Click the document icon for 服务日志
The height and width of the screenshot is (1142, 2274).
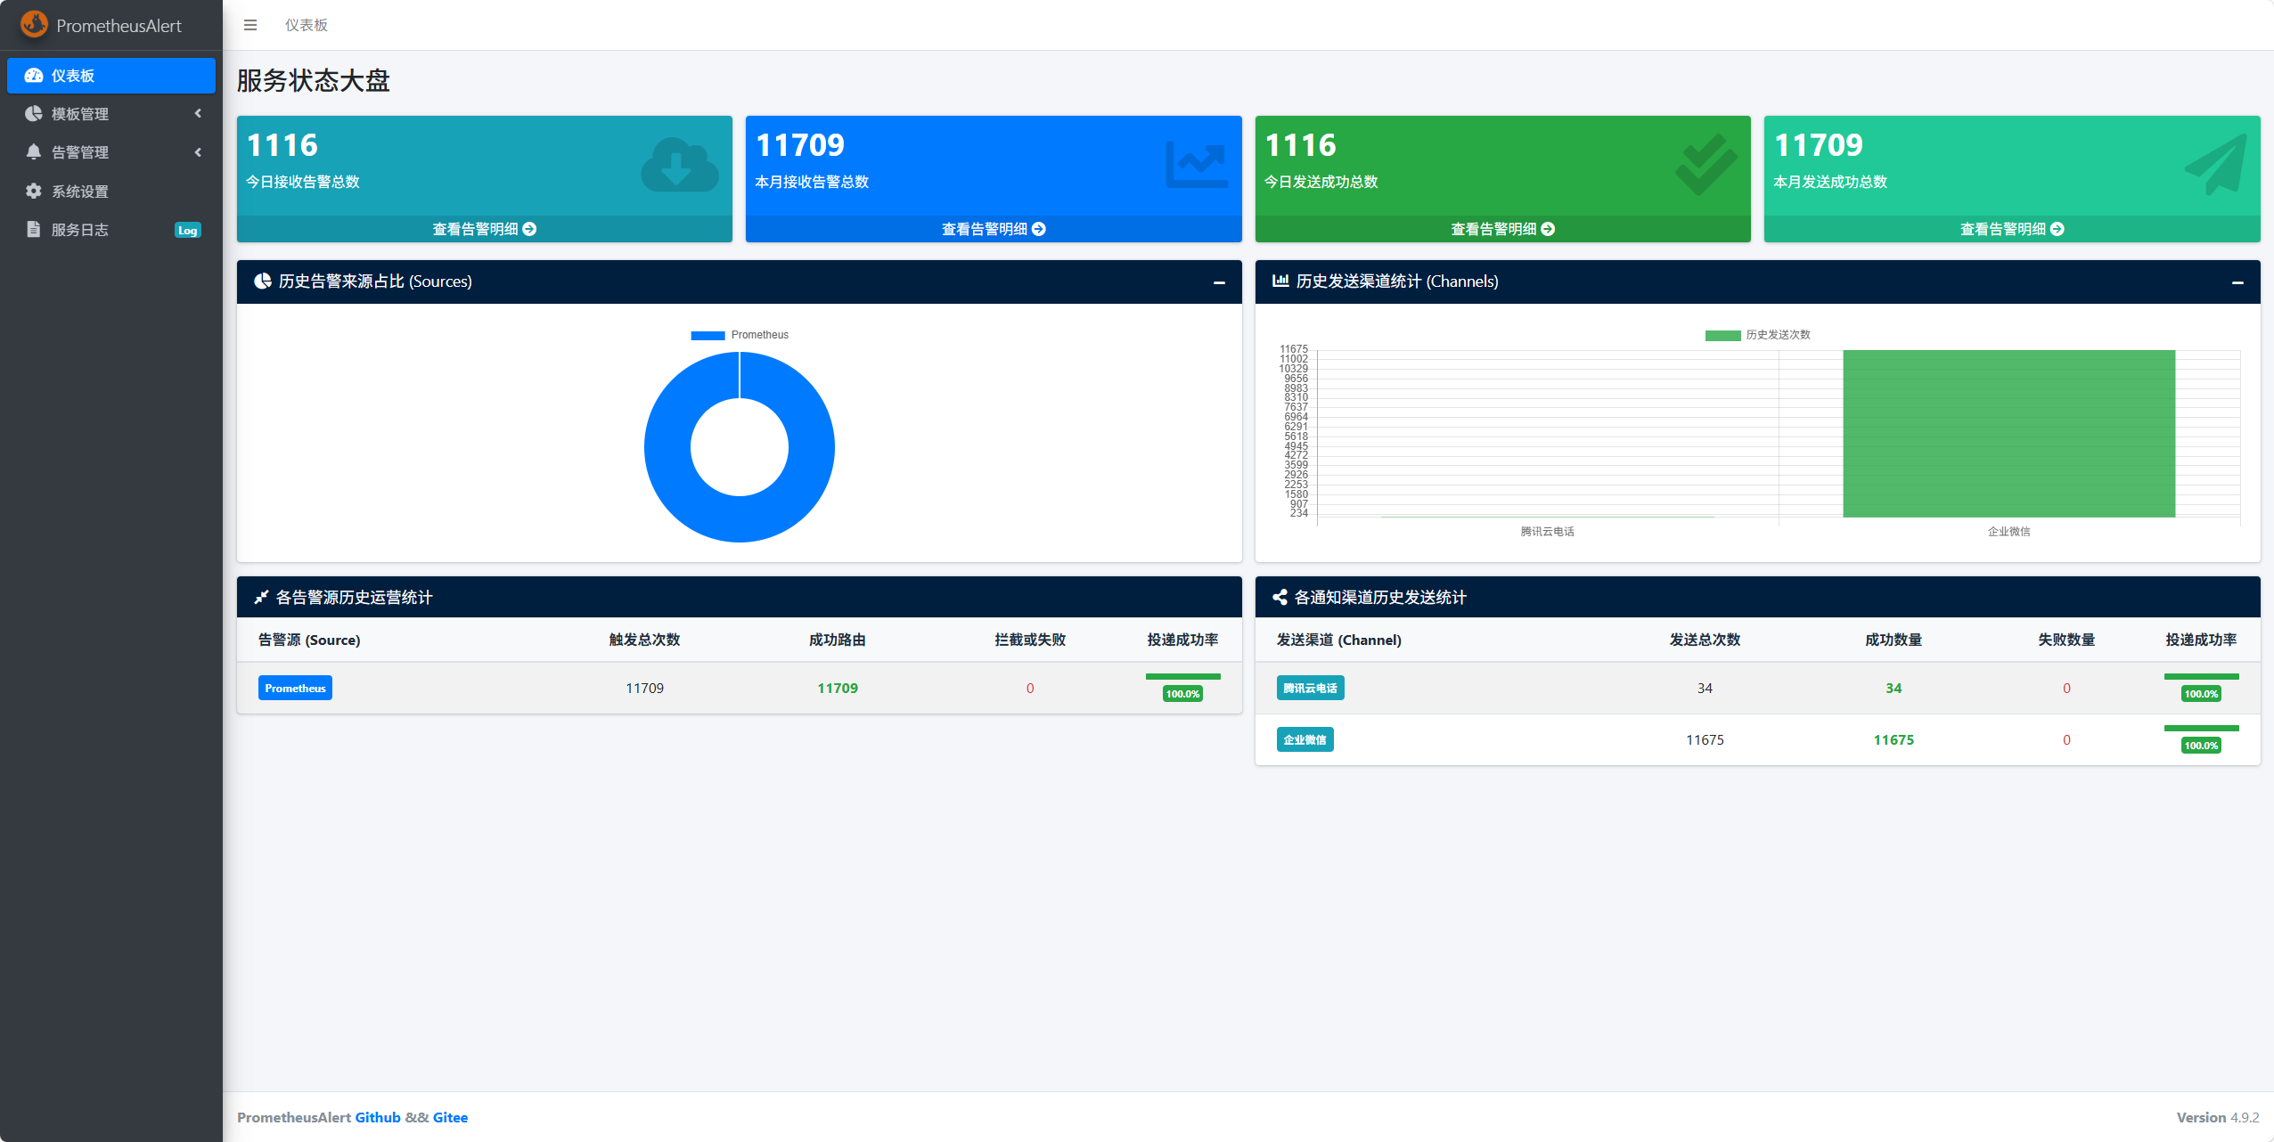coord(34,229)
